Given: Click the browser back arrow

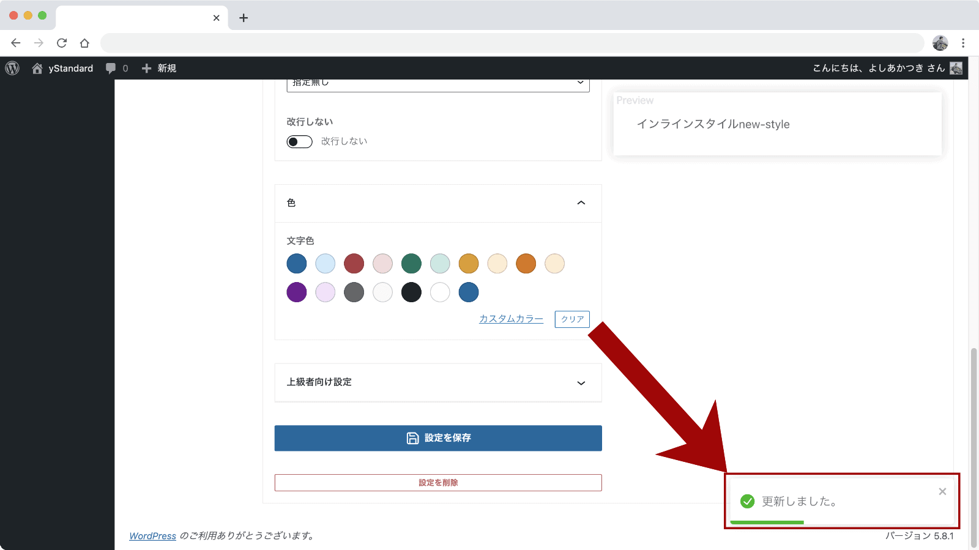Looking at the screenshot, I should click(16, 43).
